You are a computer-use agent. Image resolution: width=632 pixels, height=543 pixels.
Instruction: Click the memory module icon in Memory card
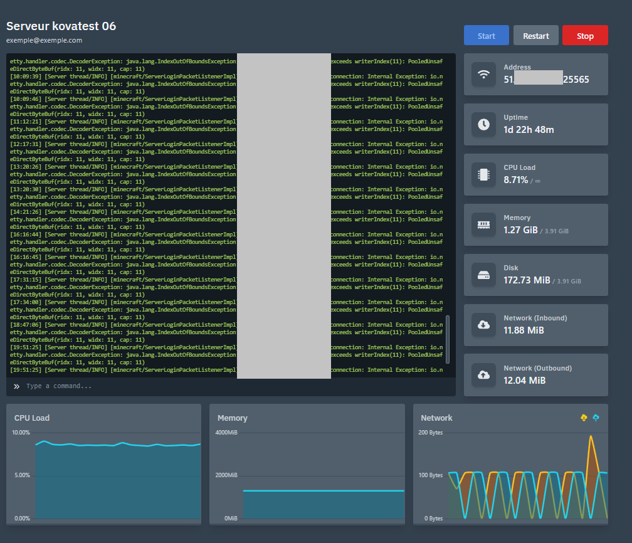(x=483, y=224)
